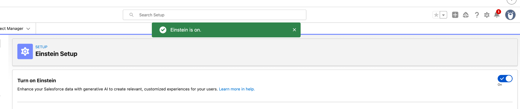This screenshot has height=109, width=520.
Task: Dismiss the 'Einstein is on.' toast
Action: 294,30
